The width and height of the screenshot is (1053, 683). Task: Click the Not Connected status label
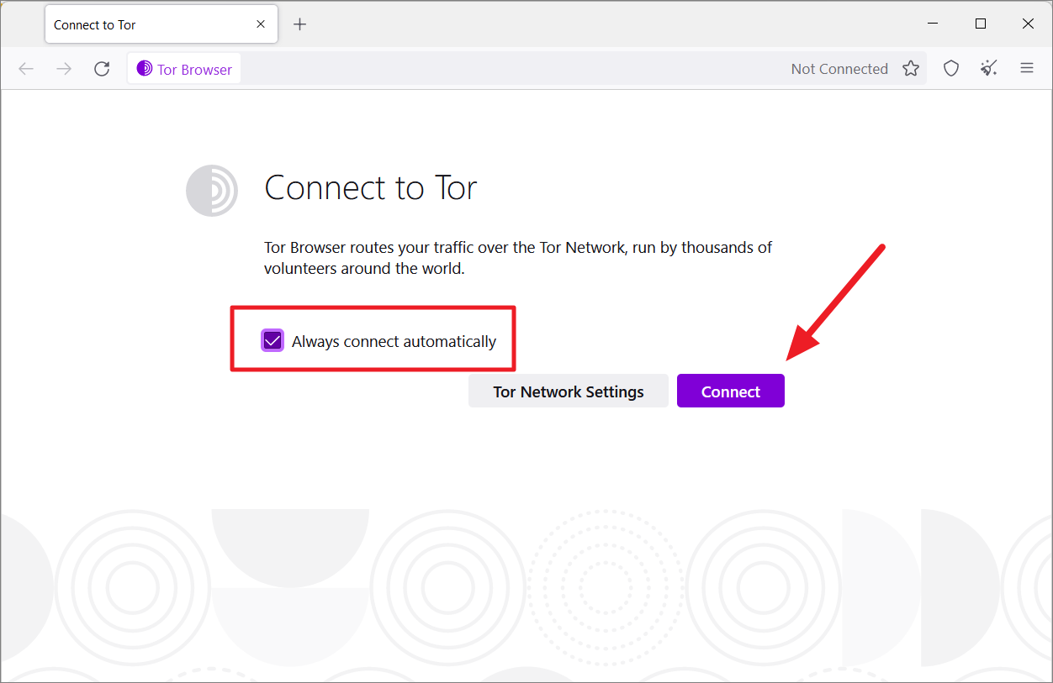[x=839, y=69]
